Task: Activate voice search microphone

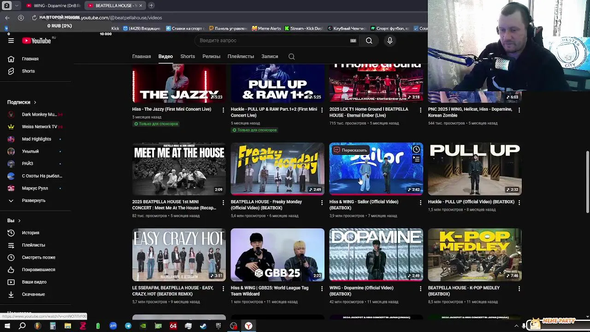Action: click(x=390, y=41)
